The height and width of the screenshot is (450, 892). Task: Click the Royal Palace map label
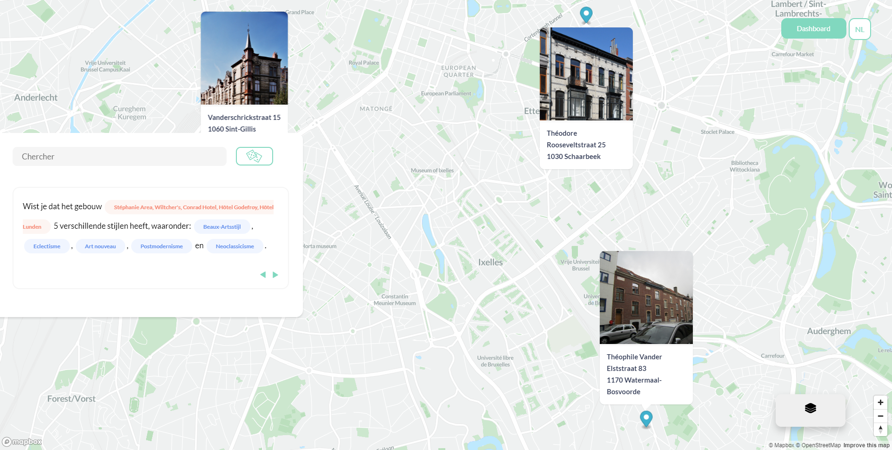(364, 63)
